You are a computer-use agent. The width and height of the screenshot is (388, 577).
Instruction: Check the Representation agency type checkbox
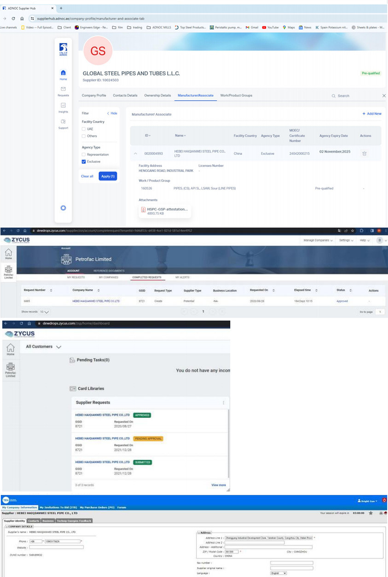[x=83, y=155]
